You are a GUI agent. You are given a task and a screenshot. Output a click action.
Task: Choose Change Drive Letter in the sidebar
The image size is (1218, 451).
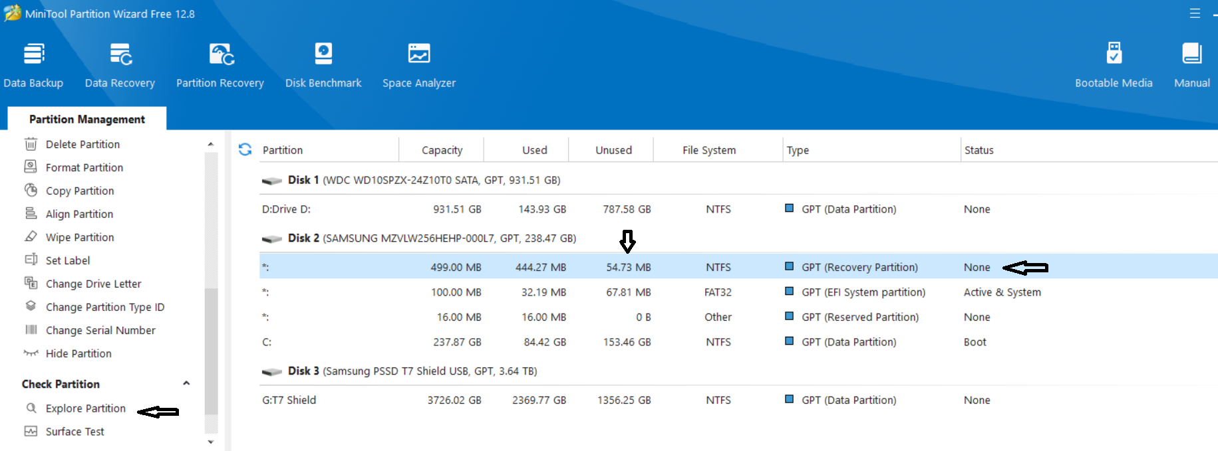click(94, 284)
